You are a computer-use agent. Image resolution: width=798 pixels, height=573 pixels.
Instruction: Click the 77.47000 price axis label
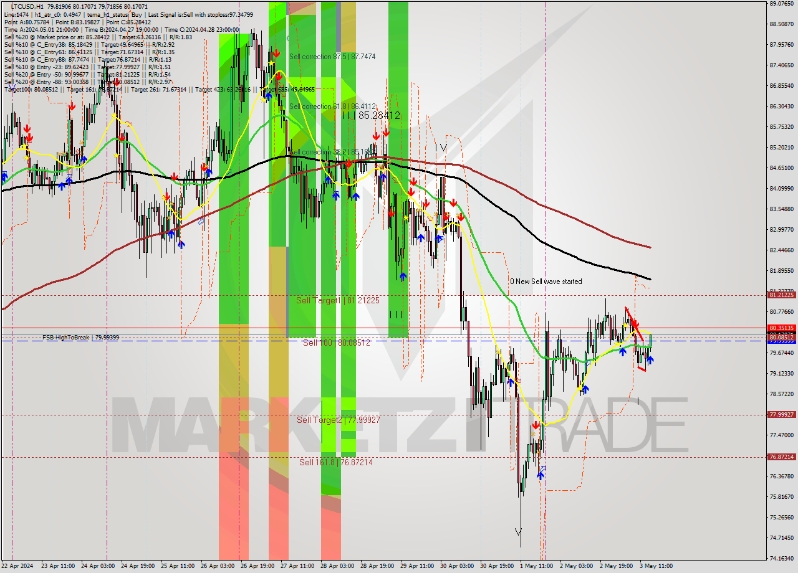click(x=781, y=435)
